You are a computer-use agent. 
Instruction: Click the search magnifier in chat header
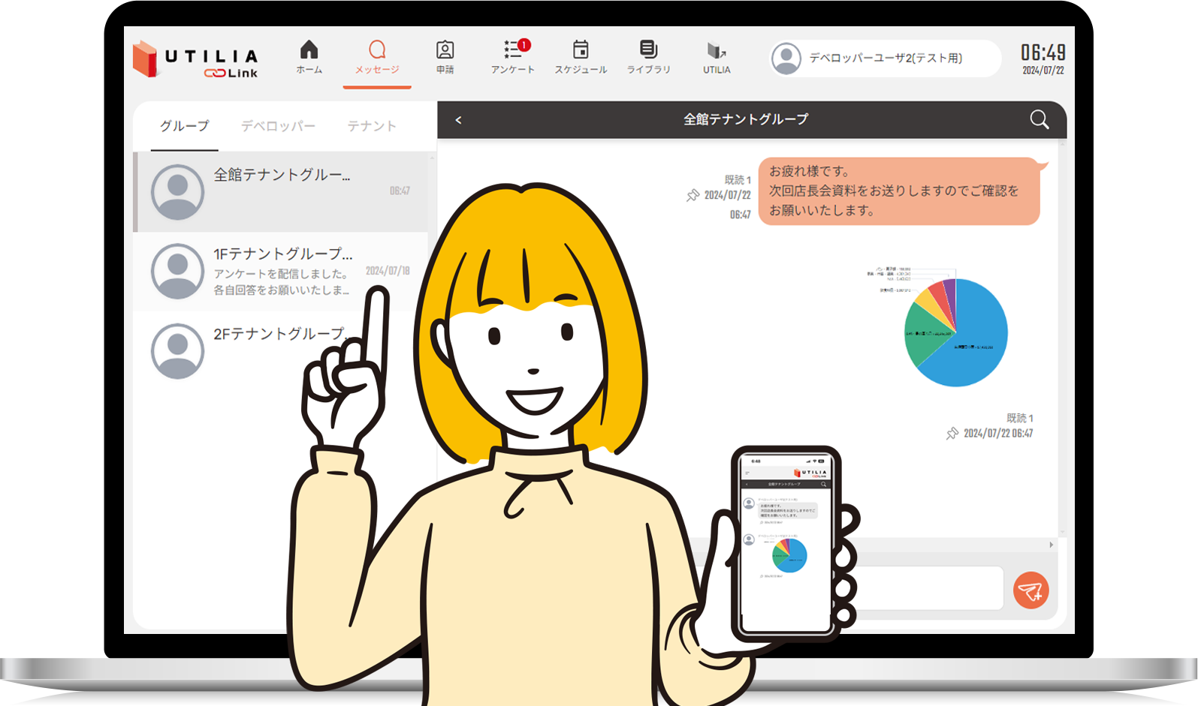click(1039, 120)
